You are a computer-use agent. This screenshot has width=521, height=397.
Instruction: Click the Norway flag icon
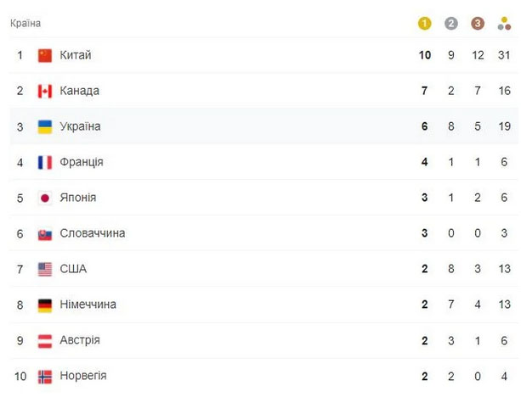[45, 377]
